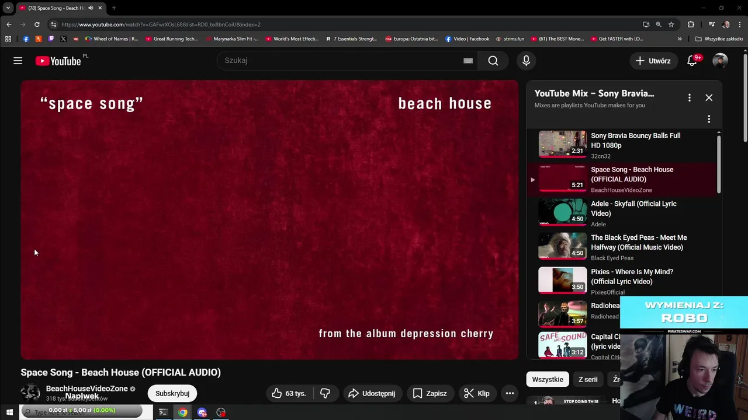Start voice search with the microphone

tap(526, 61)
